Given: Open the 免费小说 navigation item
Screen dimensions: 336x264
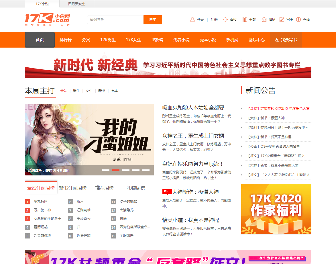Looking at the screenshot, I should tap(181, 40).
